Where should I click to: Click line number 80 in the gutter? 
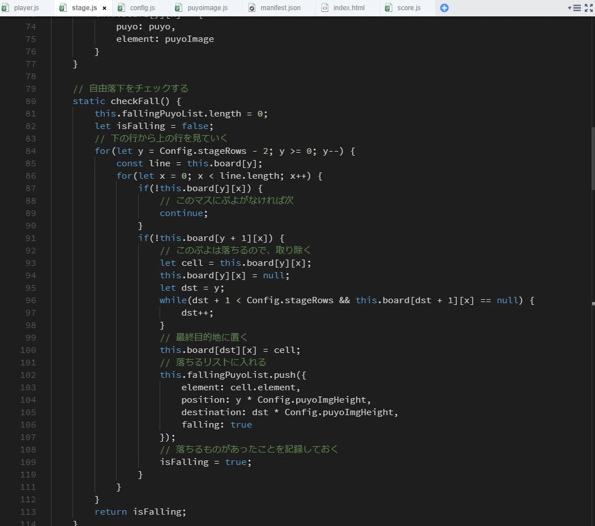coord(31,101)
